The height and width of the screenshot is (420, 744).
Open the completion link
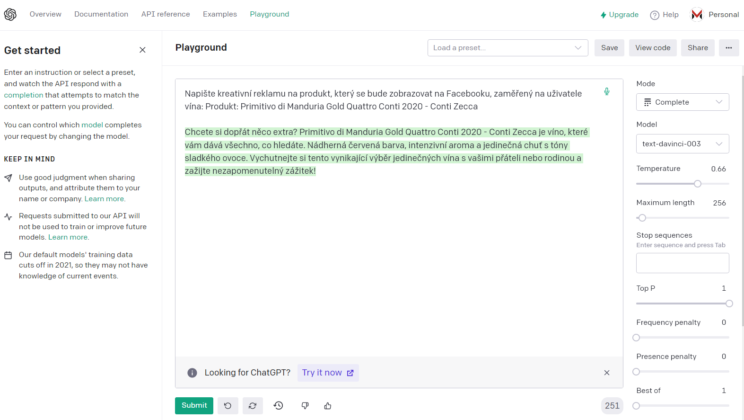(24, 95)
